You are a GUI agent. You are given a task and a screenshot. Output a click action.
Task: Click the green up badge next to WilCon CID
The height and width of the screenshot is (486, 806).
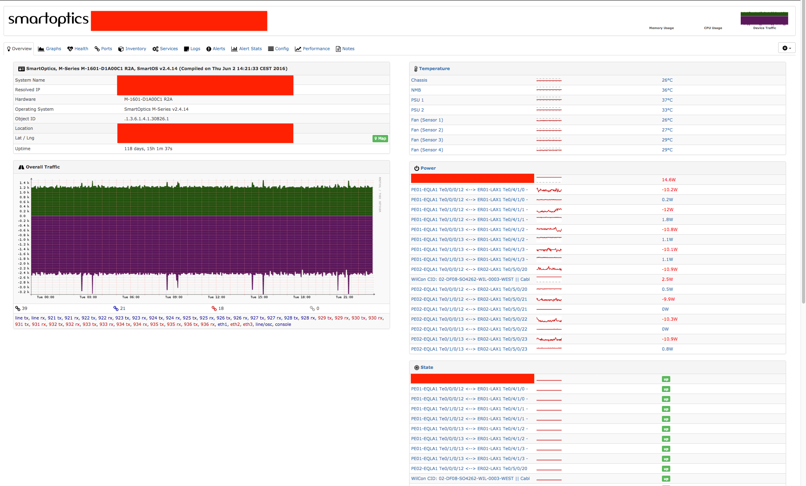[x=666, y=478]
